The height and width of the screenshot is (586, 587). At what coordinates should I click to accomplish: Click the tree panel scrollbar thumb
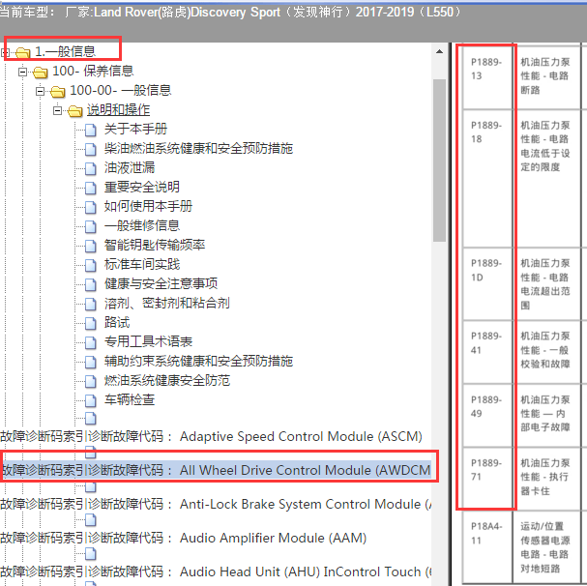439,161
